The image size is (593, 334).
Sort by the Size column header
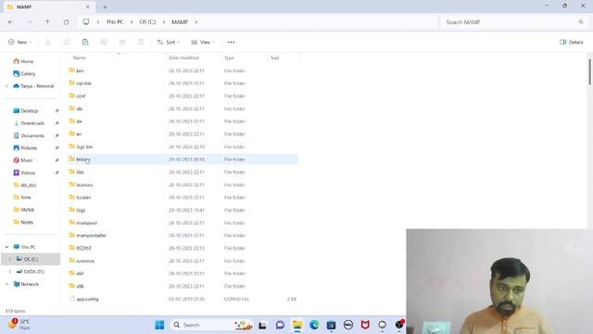[283, 58]
